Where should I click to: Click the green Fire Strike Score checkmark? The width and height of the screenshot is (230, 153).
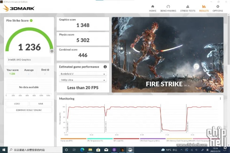pos(31,21)
